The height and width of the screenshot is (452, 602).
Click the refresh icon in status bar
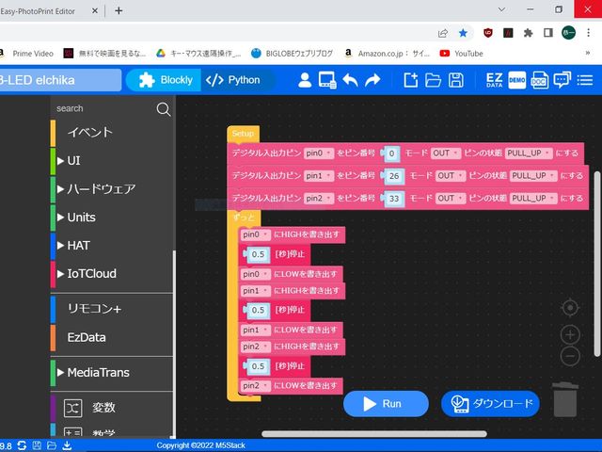point(22,445)
